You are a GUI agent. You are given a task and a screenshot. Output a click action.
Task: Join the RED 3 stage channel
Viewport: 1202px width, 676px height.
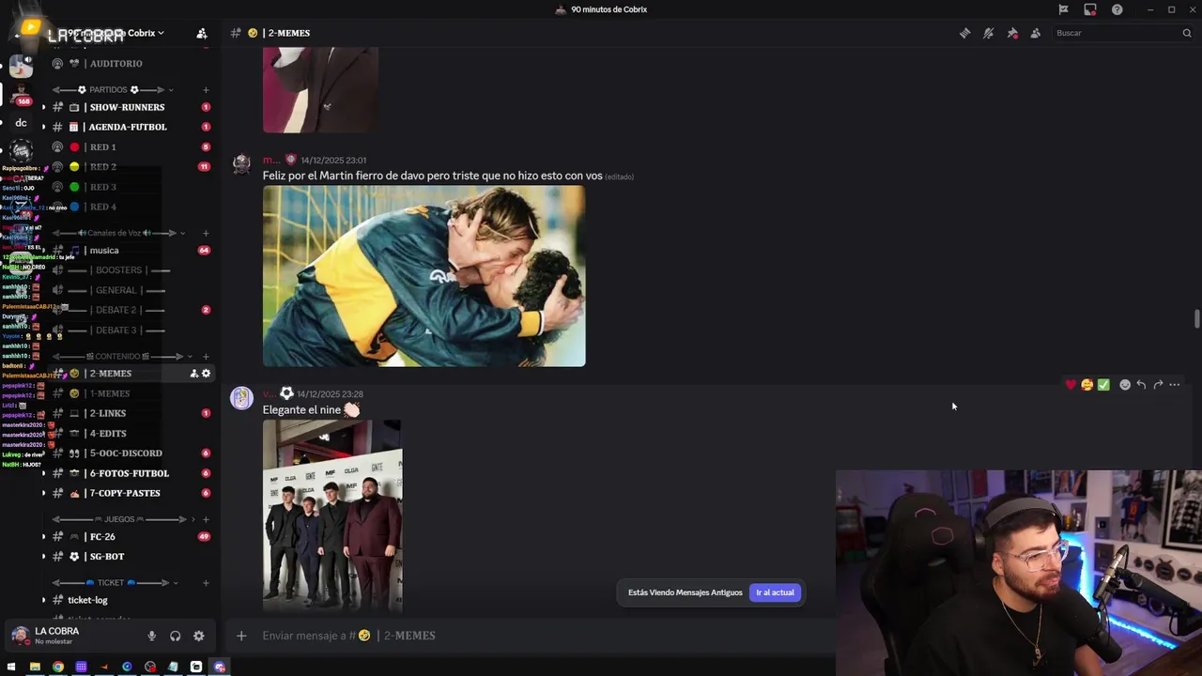click(x=103, y=187)
